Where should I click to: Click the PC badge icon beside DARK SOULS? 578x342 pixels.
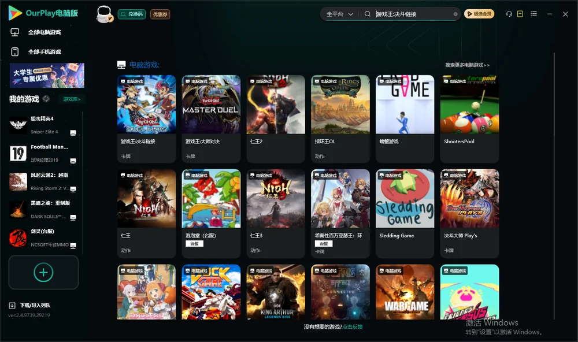73,217
